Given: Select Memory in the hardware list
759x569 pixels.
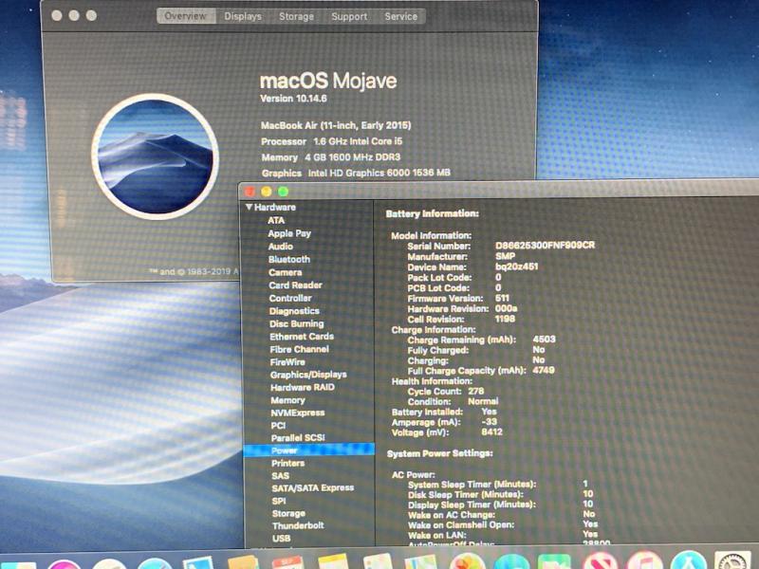Looking at the screenshot, I should point(287,400).
